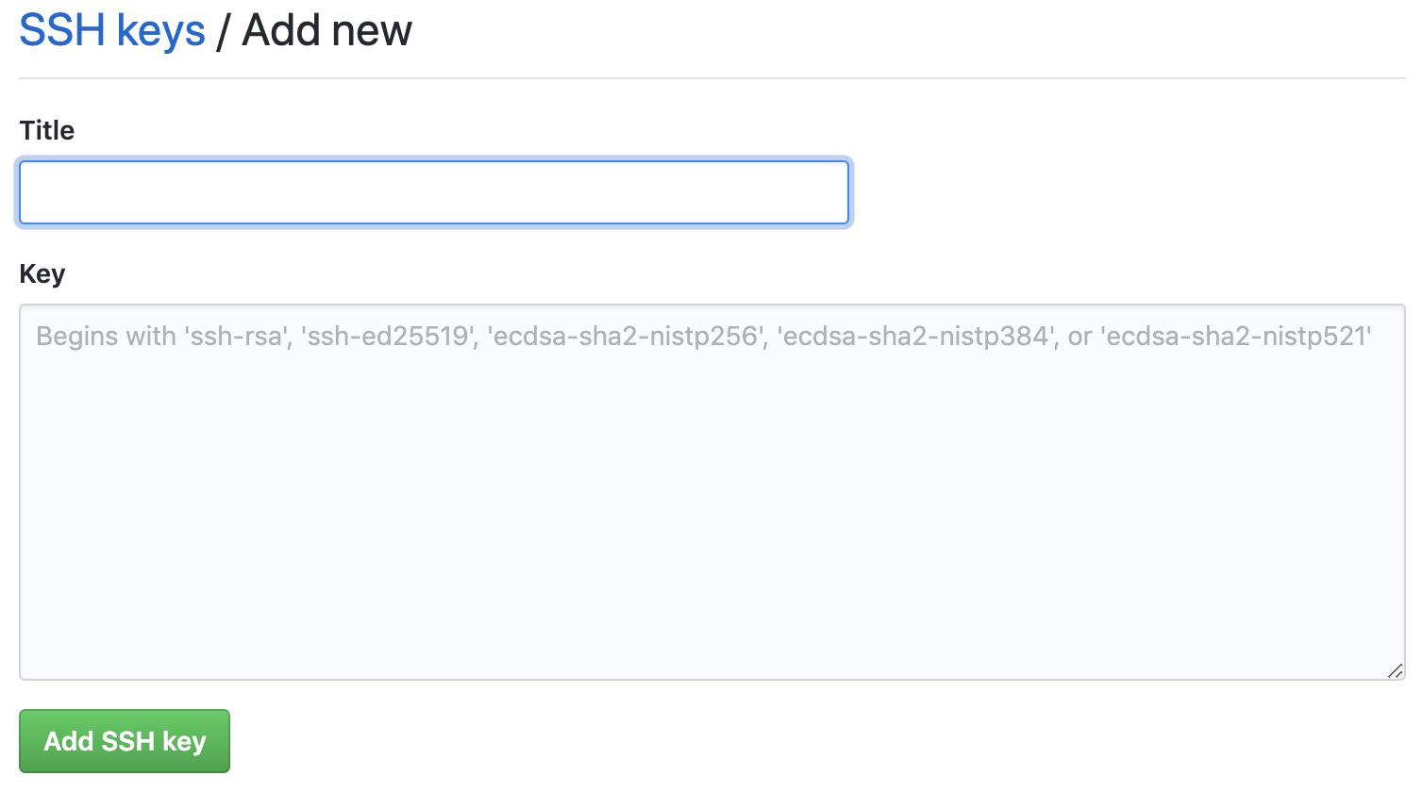Click the Title label above the input
1423x792 pixels.
pyautogui.click(x=46, y=130)
